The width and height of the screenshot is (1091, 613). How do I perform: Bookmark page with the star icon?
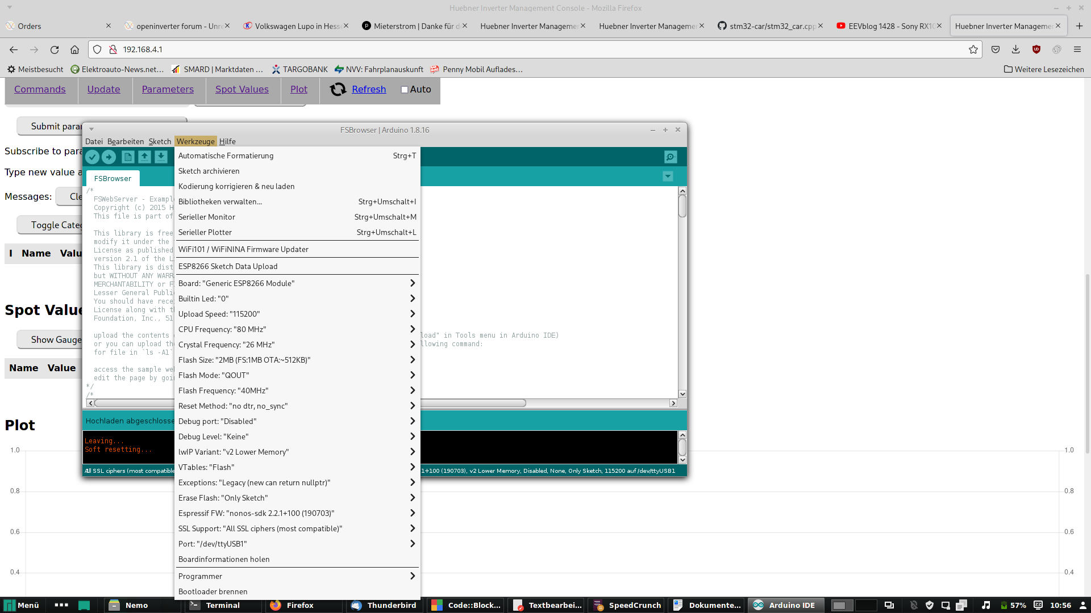pyautogui.click(x=973, y=49)
